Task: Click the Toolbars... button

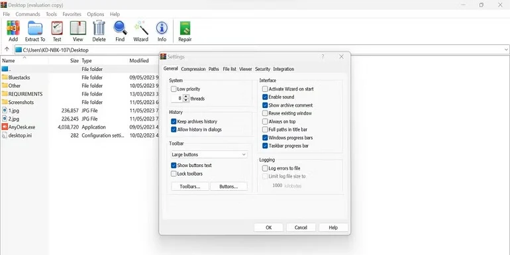Action: [x=190, y=186]
